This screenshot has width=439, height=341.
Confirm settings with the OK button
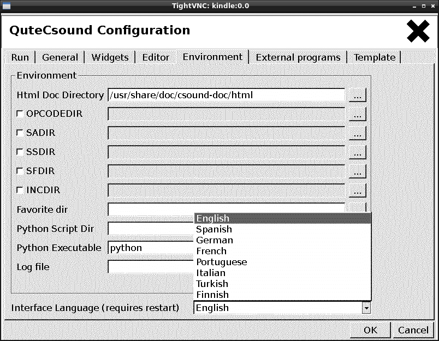click(x=370, y=330)
